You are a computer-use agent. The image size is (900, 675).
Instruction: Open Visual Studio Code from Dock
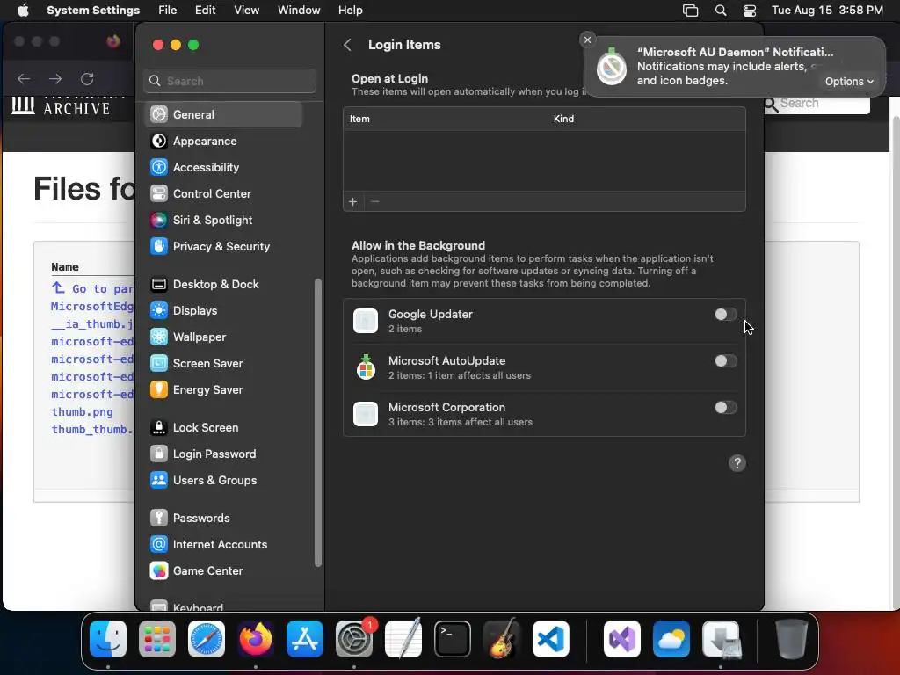pos(551,639)
